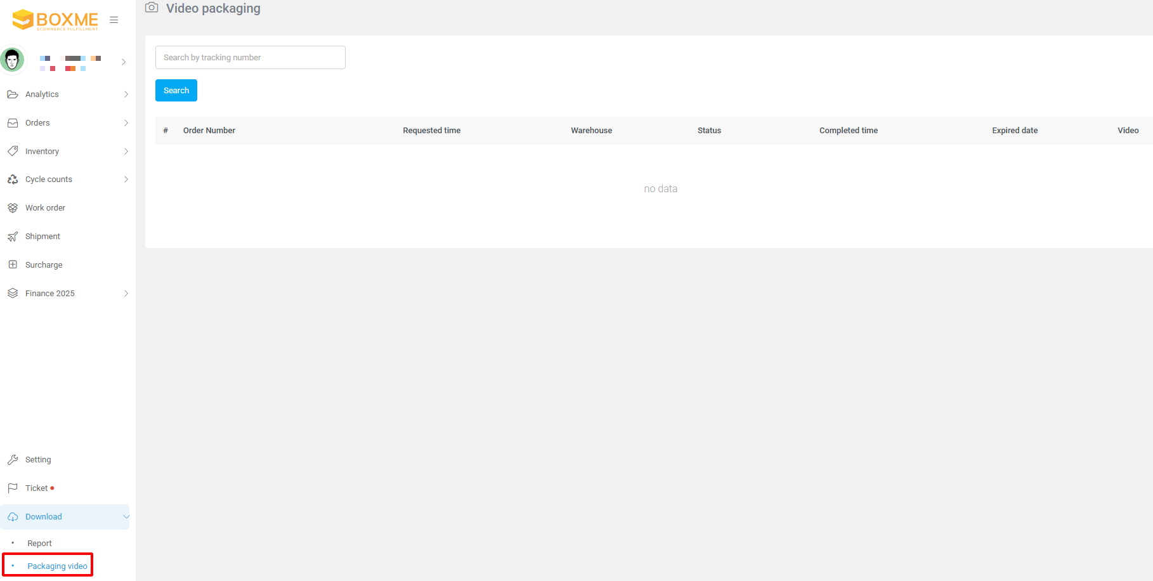Open the Report submenu item
The height and width of the screenshot is (581, 1153).
click(39, 544)
